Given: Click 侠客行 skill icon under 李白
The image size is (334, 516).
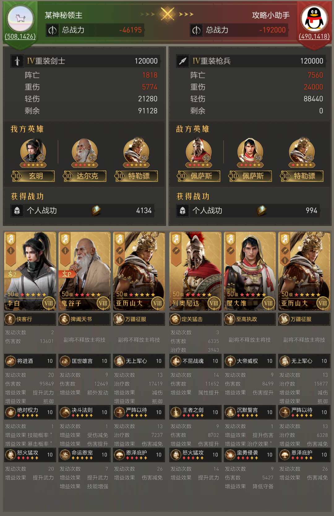Looking at the screenshot, I should point(10,319).
